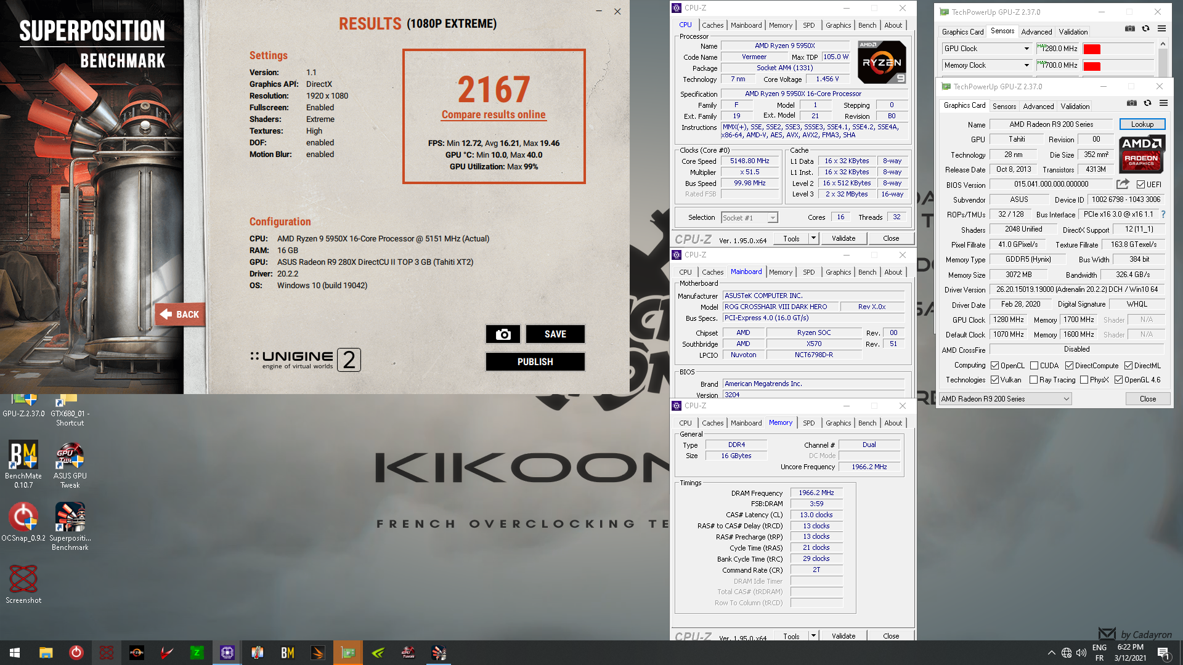
Task: Click the camera screenshot button in Superposition
Action: 503,334
